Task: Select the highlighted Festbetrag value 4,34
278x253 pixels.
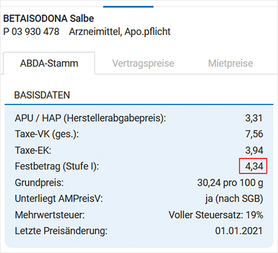Action: coord(254,166)
